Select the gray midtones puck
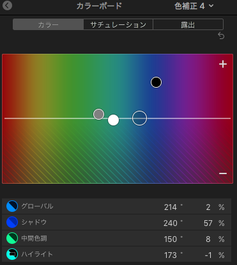The height and width of the screenshot is (265, 237). coord(98,114)
